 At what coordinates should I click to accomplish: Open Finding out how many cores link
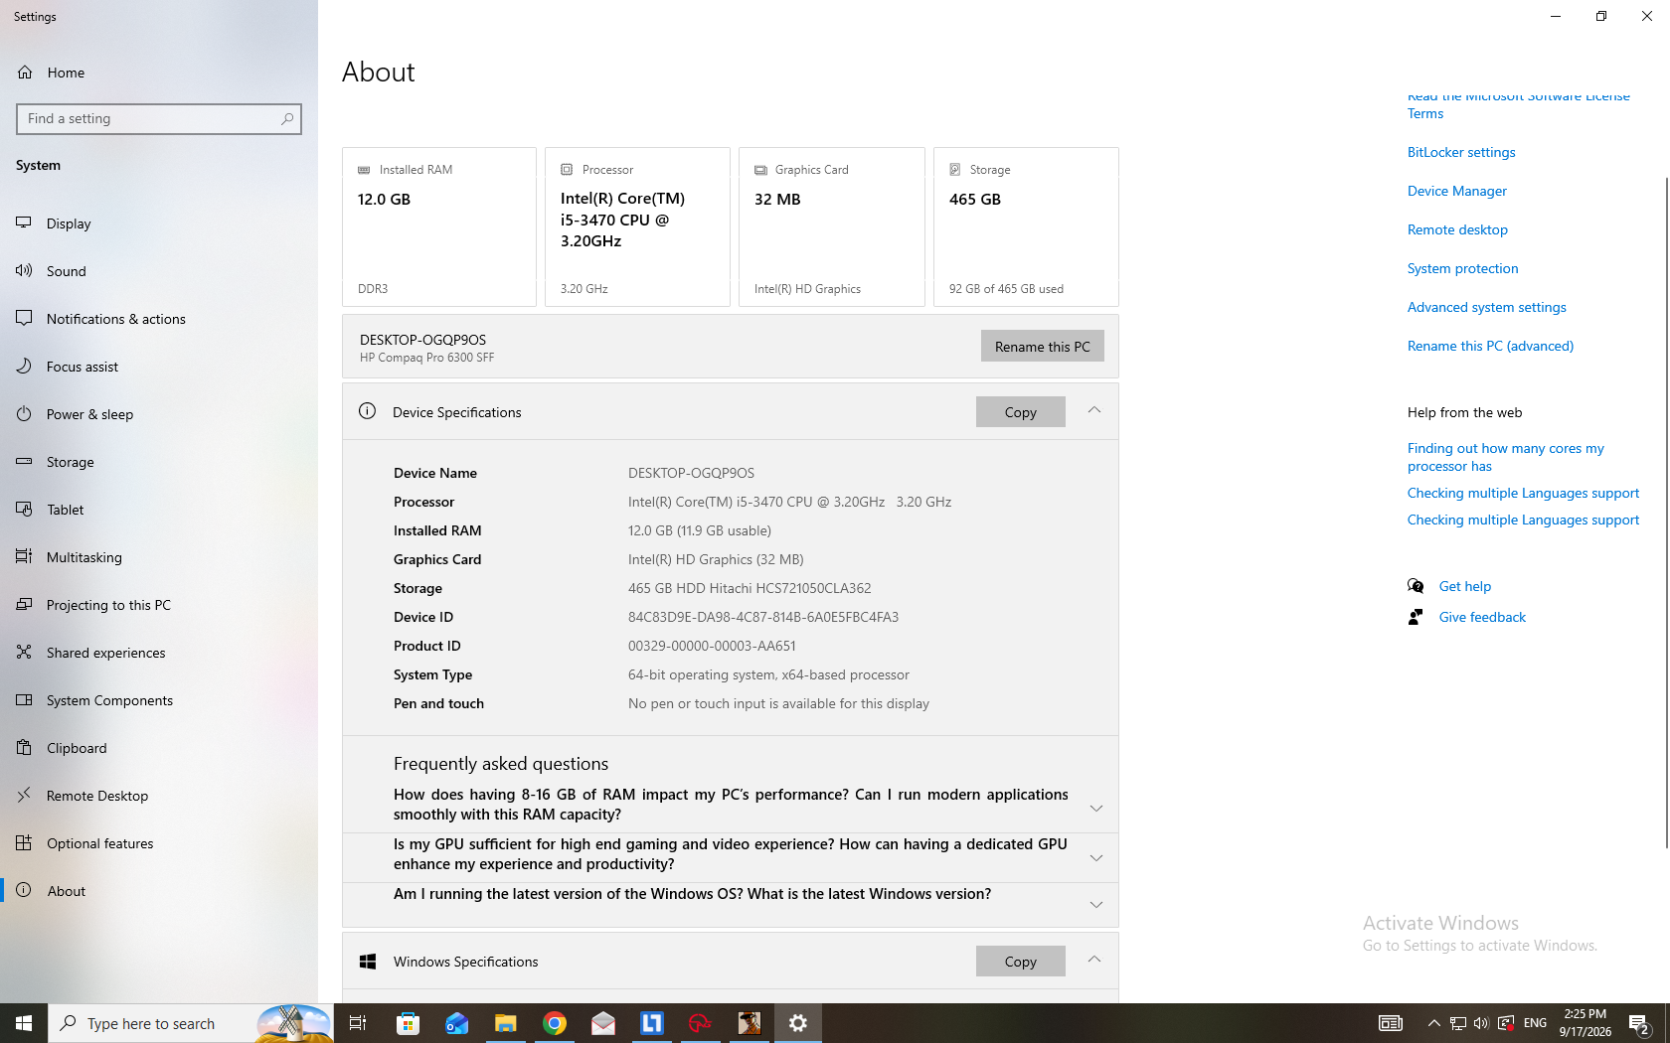tap(1505, 457)
